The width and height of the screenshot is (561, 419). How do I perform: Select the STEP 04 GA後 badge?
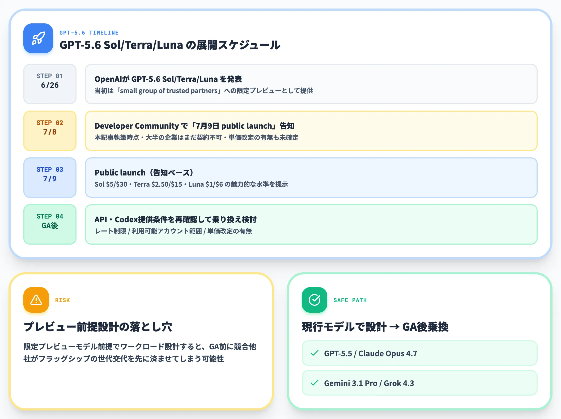click(x=50, y=224)
